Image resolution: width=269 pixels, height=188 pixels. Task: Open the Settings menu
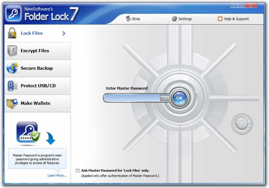182,19
